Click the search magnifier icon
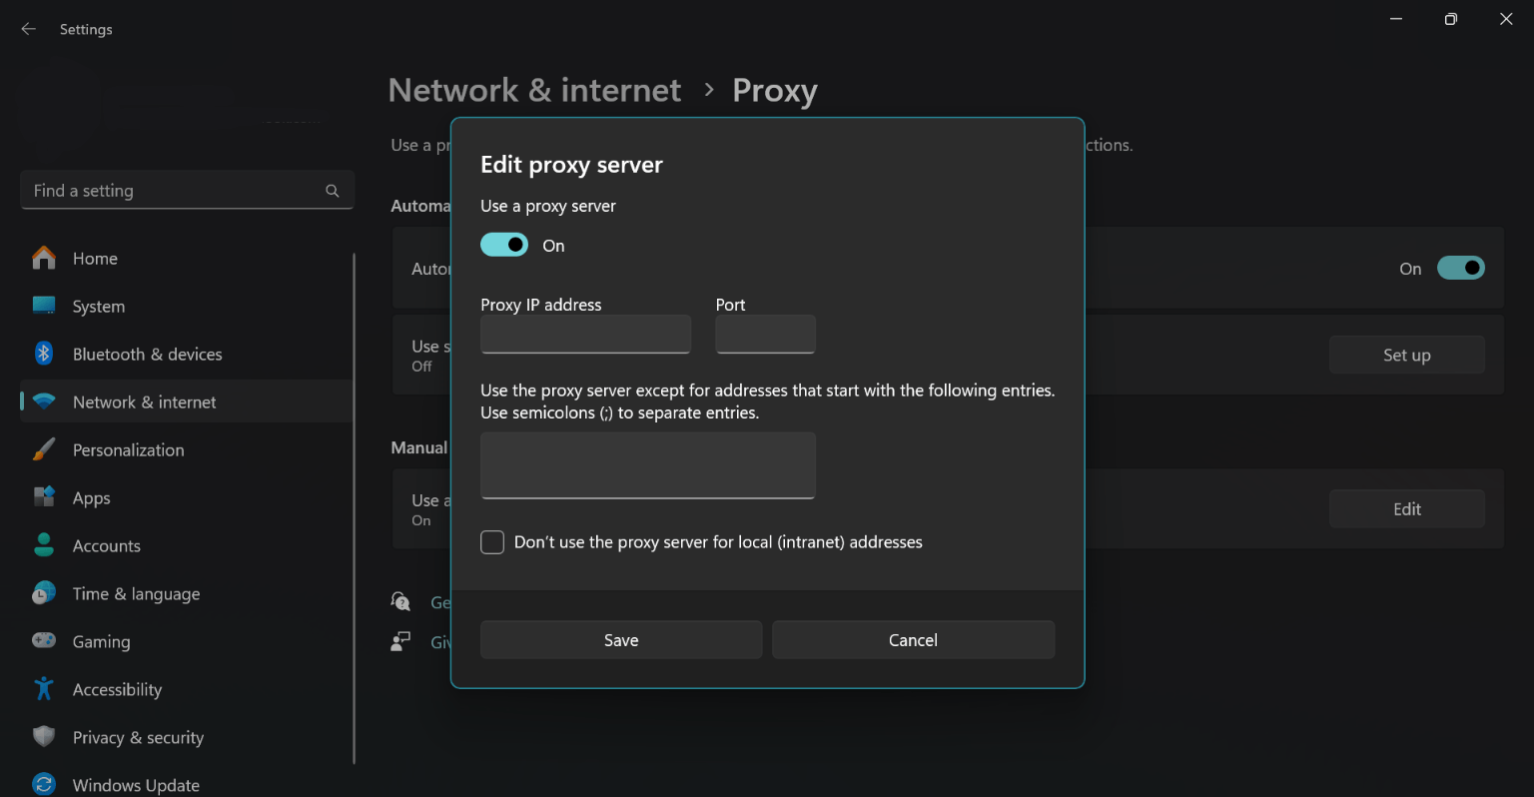The height and width of the screenshot is (797, 1534). tap(333, 191)
